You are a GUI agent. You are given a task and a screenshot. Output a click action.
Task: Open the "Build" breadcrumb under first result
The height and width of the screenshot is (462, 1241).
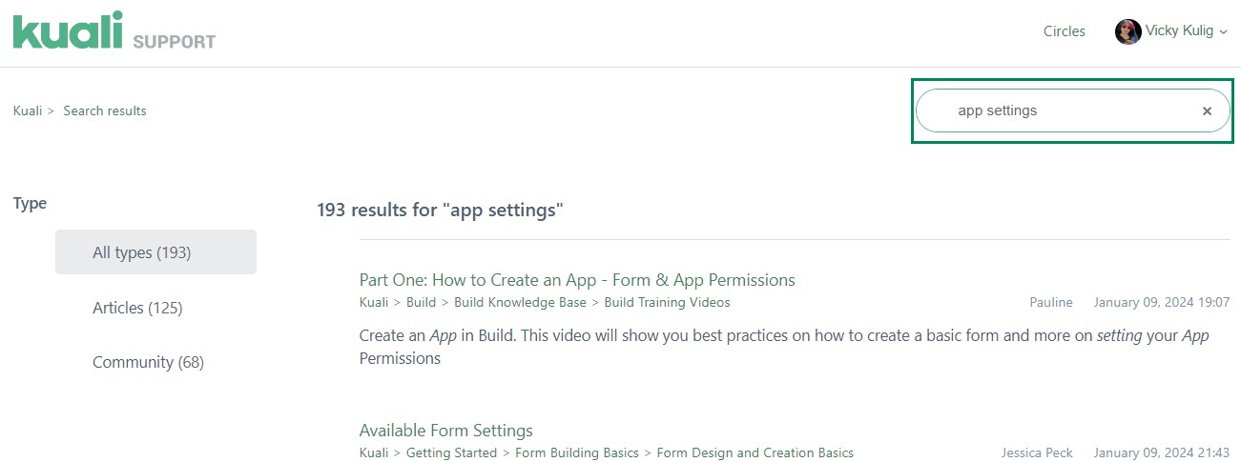[421, 302]
